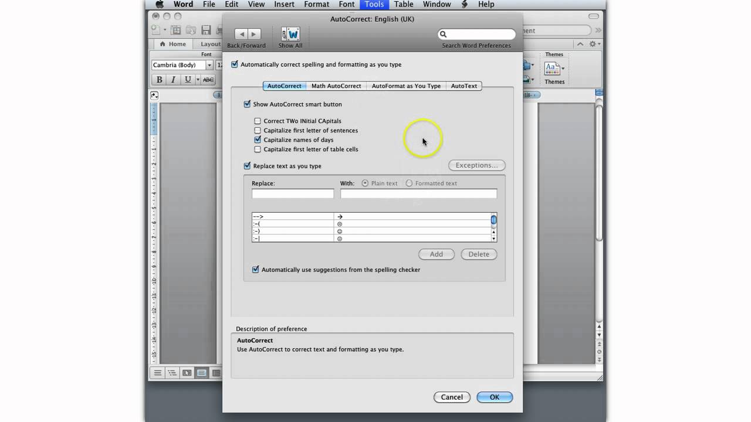This screenshot has height=422, width=751.
Task: Click the New Document toolbar icon
Action: click(x=155, y=30)
